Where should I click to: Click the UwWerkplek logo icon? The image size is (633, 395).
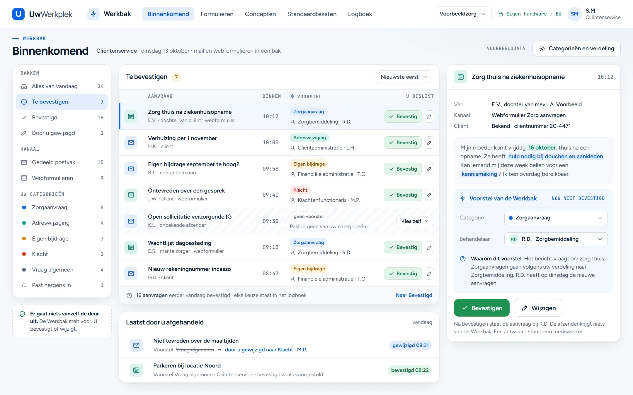[18, 14]
